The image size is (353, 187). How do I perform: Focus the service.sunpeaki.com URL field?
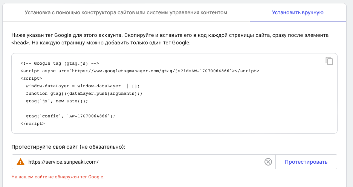(144, 162)
